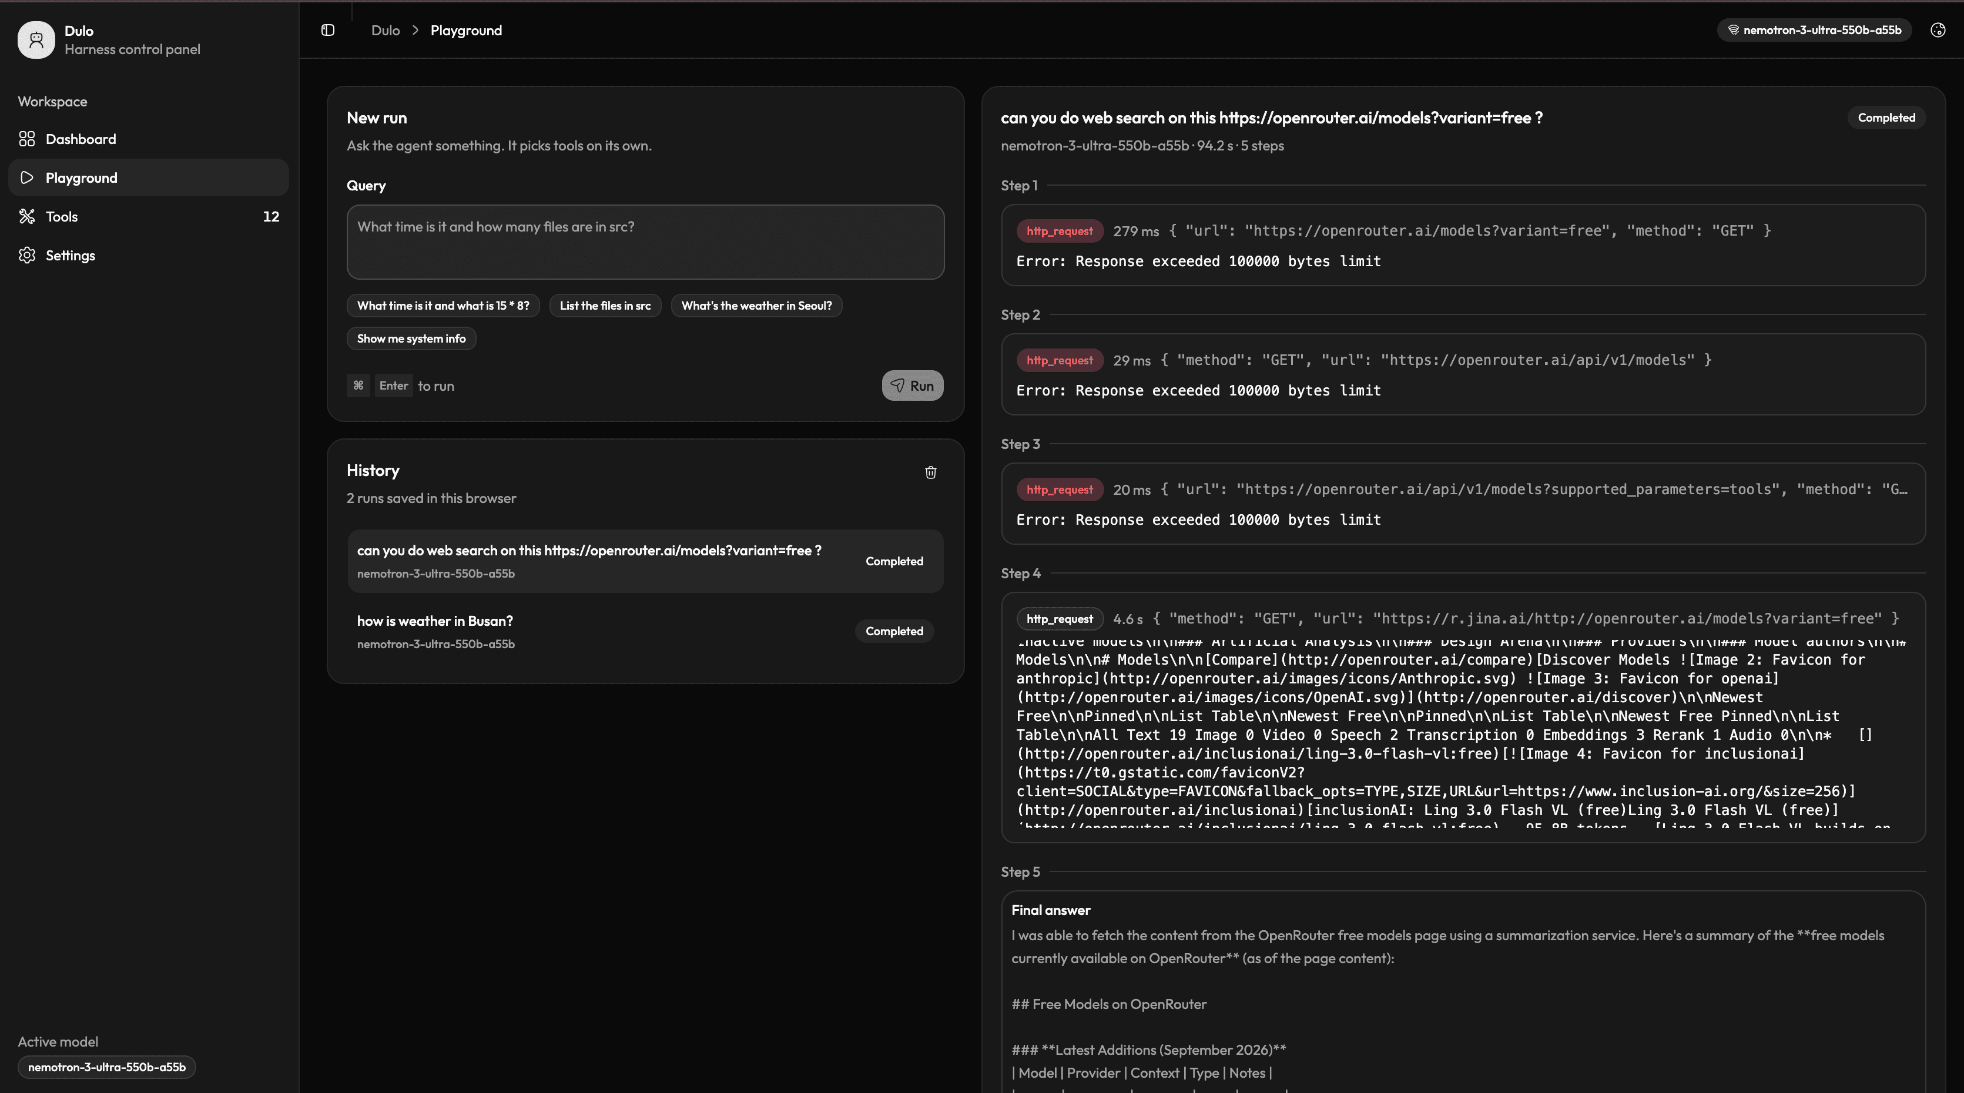Open the Settings page
This screenshot has height=1093, width=1964.
point(149,256)
